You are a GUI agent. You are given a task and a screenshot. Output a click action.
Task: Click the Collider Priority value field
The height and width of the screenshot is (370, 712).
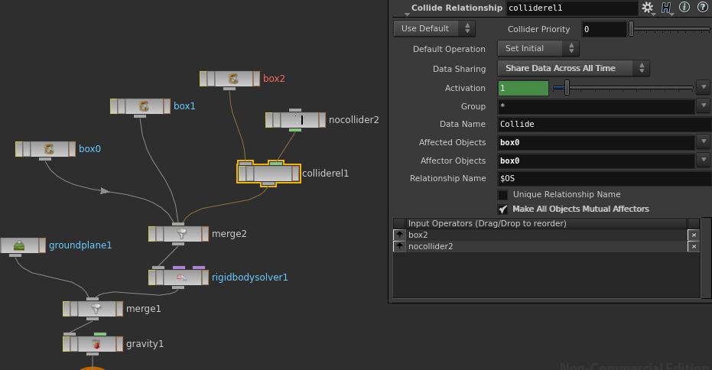pos(604,30)
